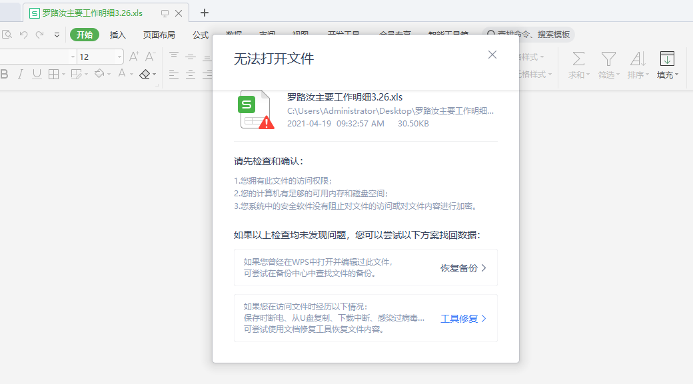Screen dimensions: 693x384
Task: Close the 罗路汝主要工作明细3.26.xls tab
Action: (179, 13)
